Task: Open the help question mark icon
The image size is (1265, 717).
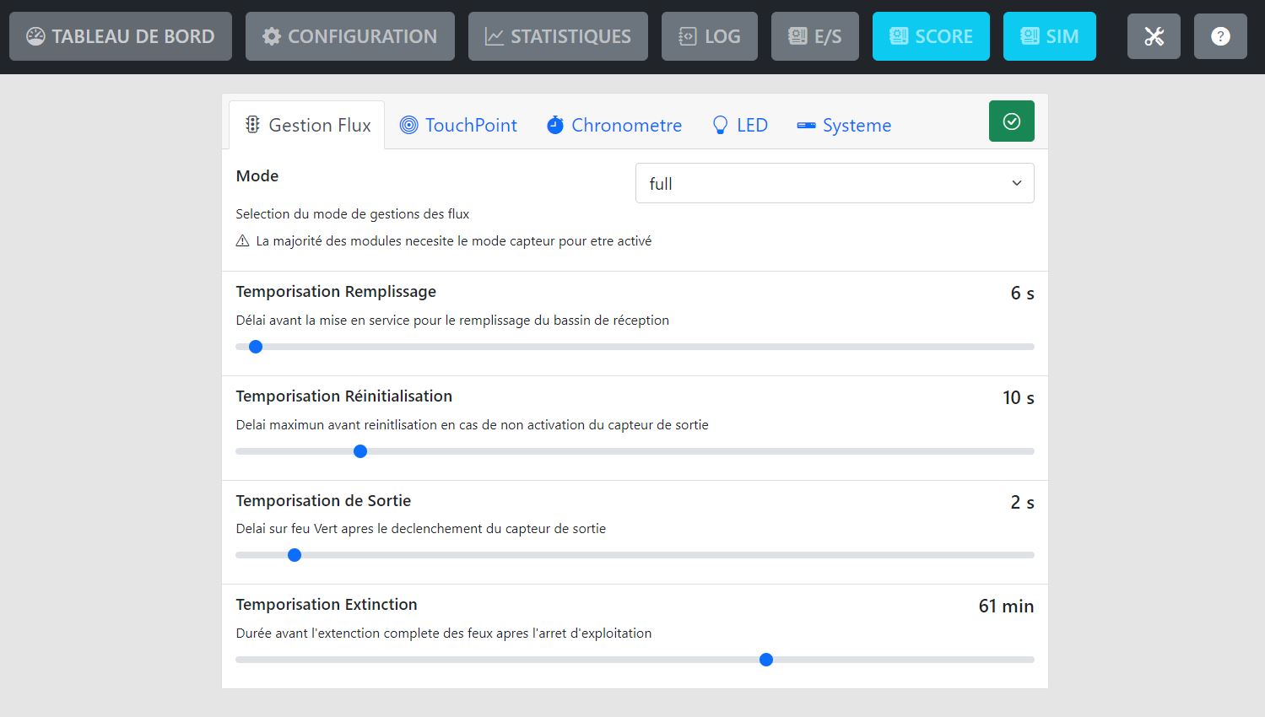Action: [1220, 36]
